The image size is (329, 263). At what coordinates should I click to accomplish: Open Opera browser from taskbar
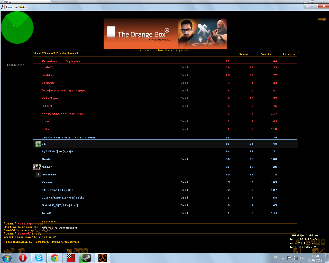click(23, 258)
